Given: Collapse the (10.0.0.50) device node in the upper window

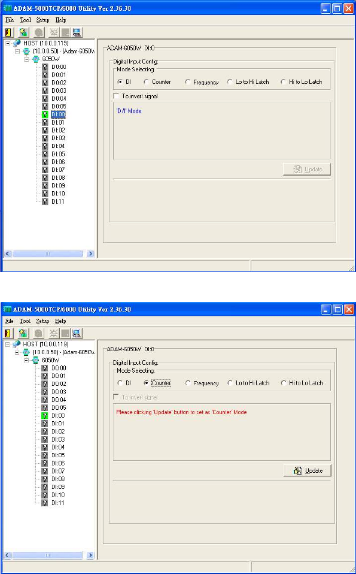Looking at the screenshot, I should (17, 52).
